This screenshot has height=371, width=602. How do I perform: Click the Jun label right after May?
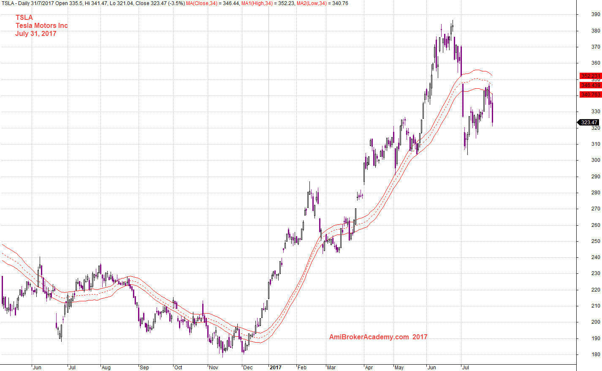(432, 368)
